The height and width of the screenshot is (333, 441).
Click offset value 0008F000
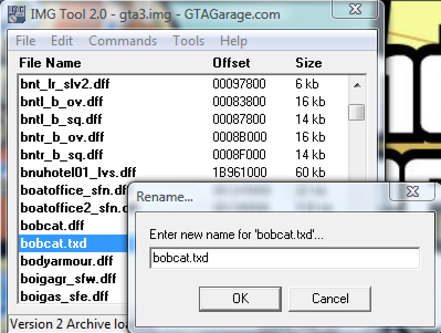point(239,155)
